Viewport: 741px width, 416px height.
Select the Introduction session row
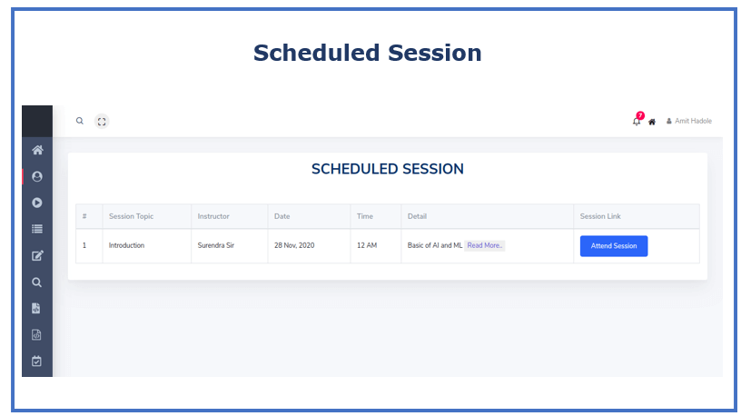tap(388, 246)
